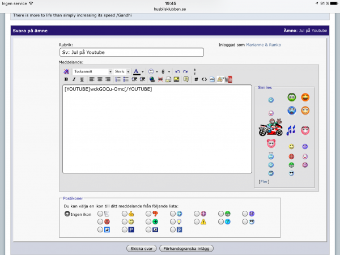Insert the green sick-face smiley
The height and width of the screenshot is (255, 340).
click(x=291, y=97)
